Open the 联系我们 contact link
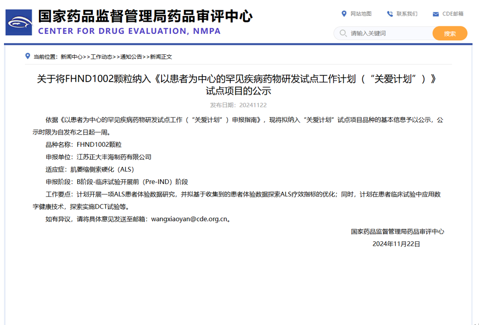The image size is (479, 325). pos(407,13)
